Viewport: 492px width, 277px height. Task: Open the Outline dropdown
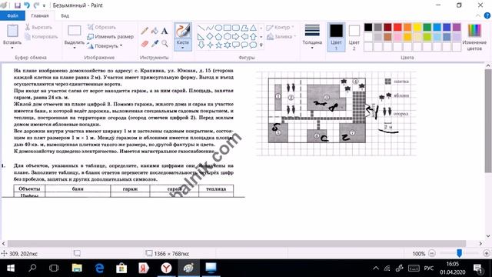click(280, 28)
